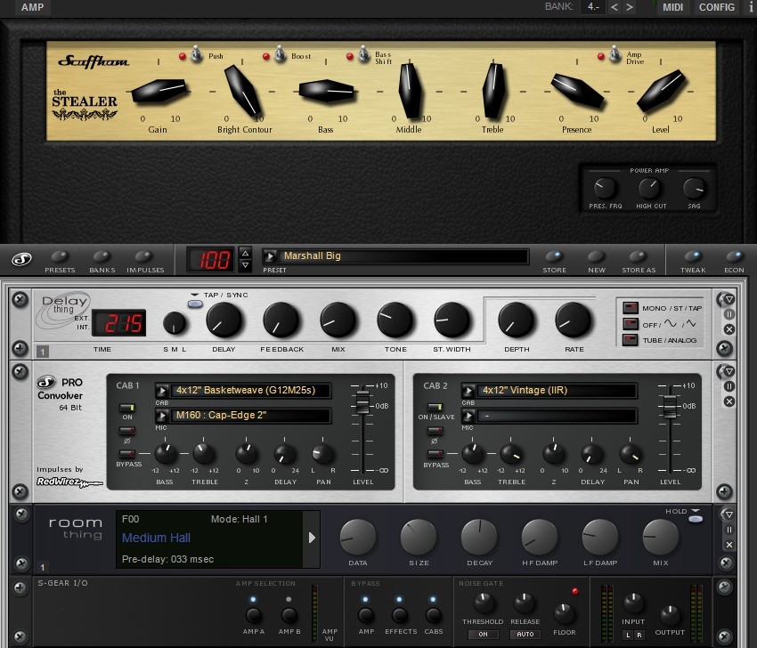Click the New preset button
This screenshot has width=757, height=648.
coord(596,256)
